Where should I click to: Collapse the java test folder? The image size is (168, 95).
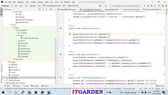click(12, 27)
